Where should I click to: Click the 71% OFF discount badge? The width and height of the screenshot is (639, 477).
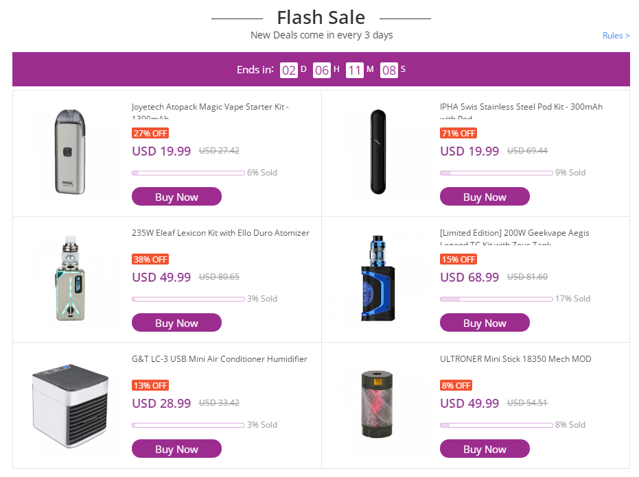tap(458, 133)
